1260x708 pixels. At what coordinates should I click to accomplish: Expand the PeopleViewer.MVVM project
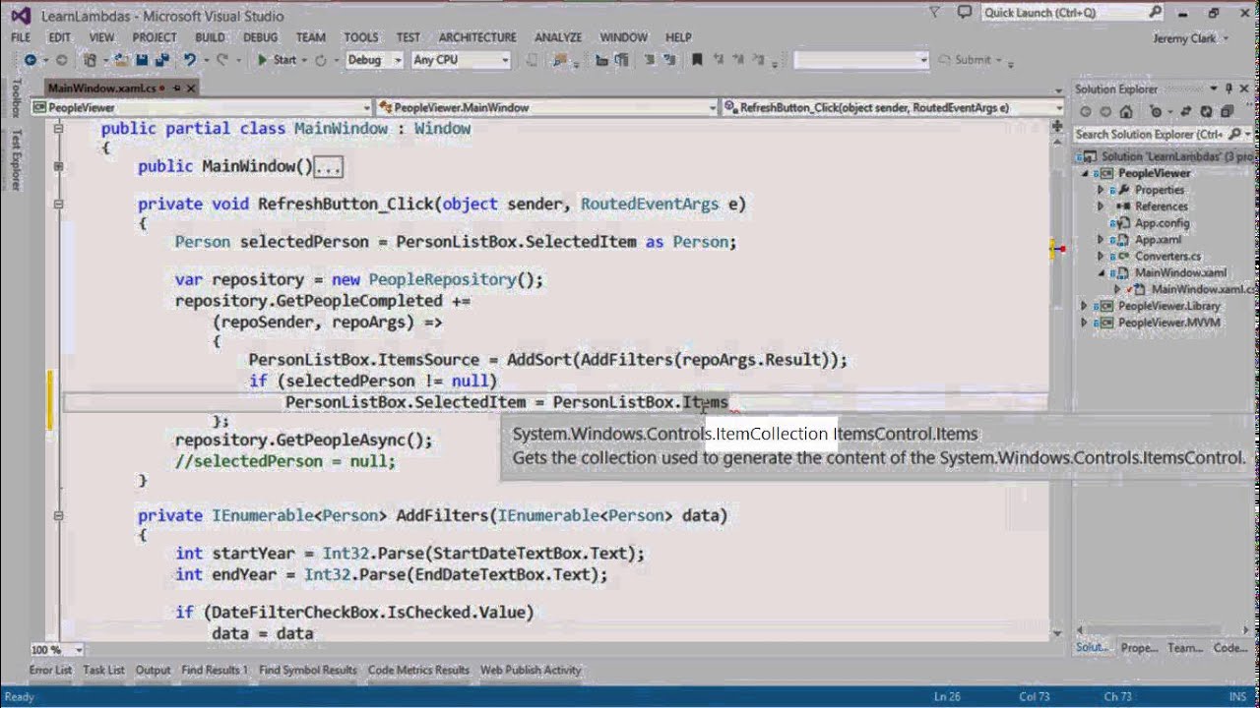pyautogui.click(x=1085, y=323)
